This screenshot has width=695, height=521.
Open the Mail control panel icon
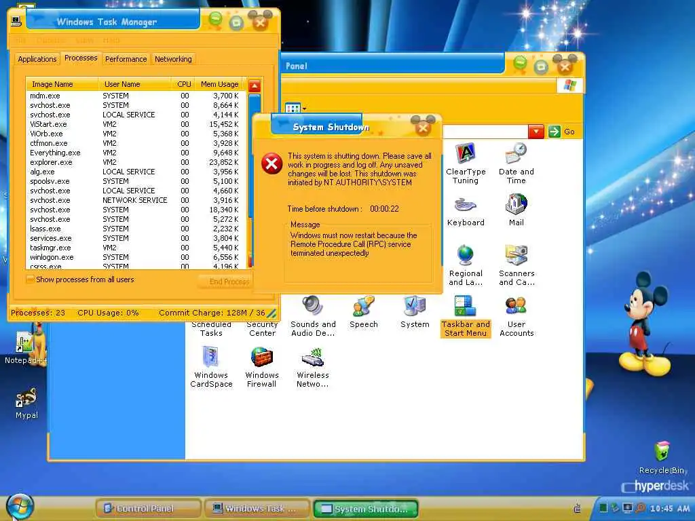tap(516, 211)
